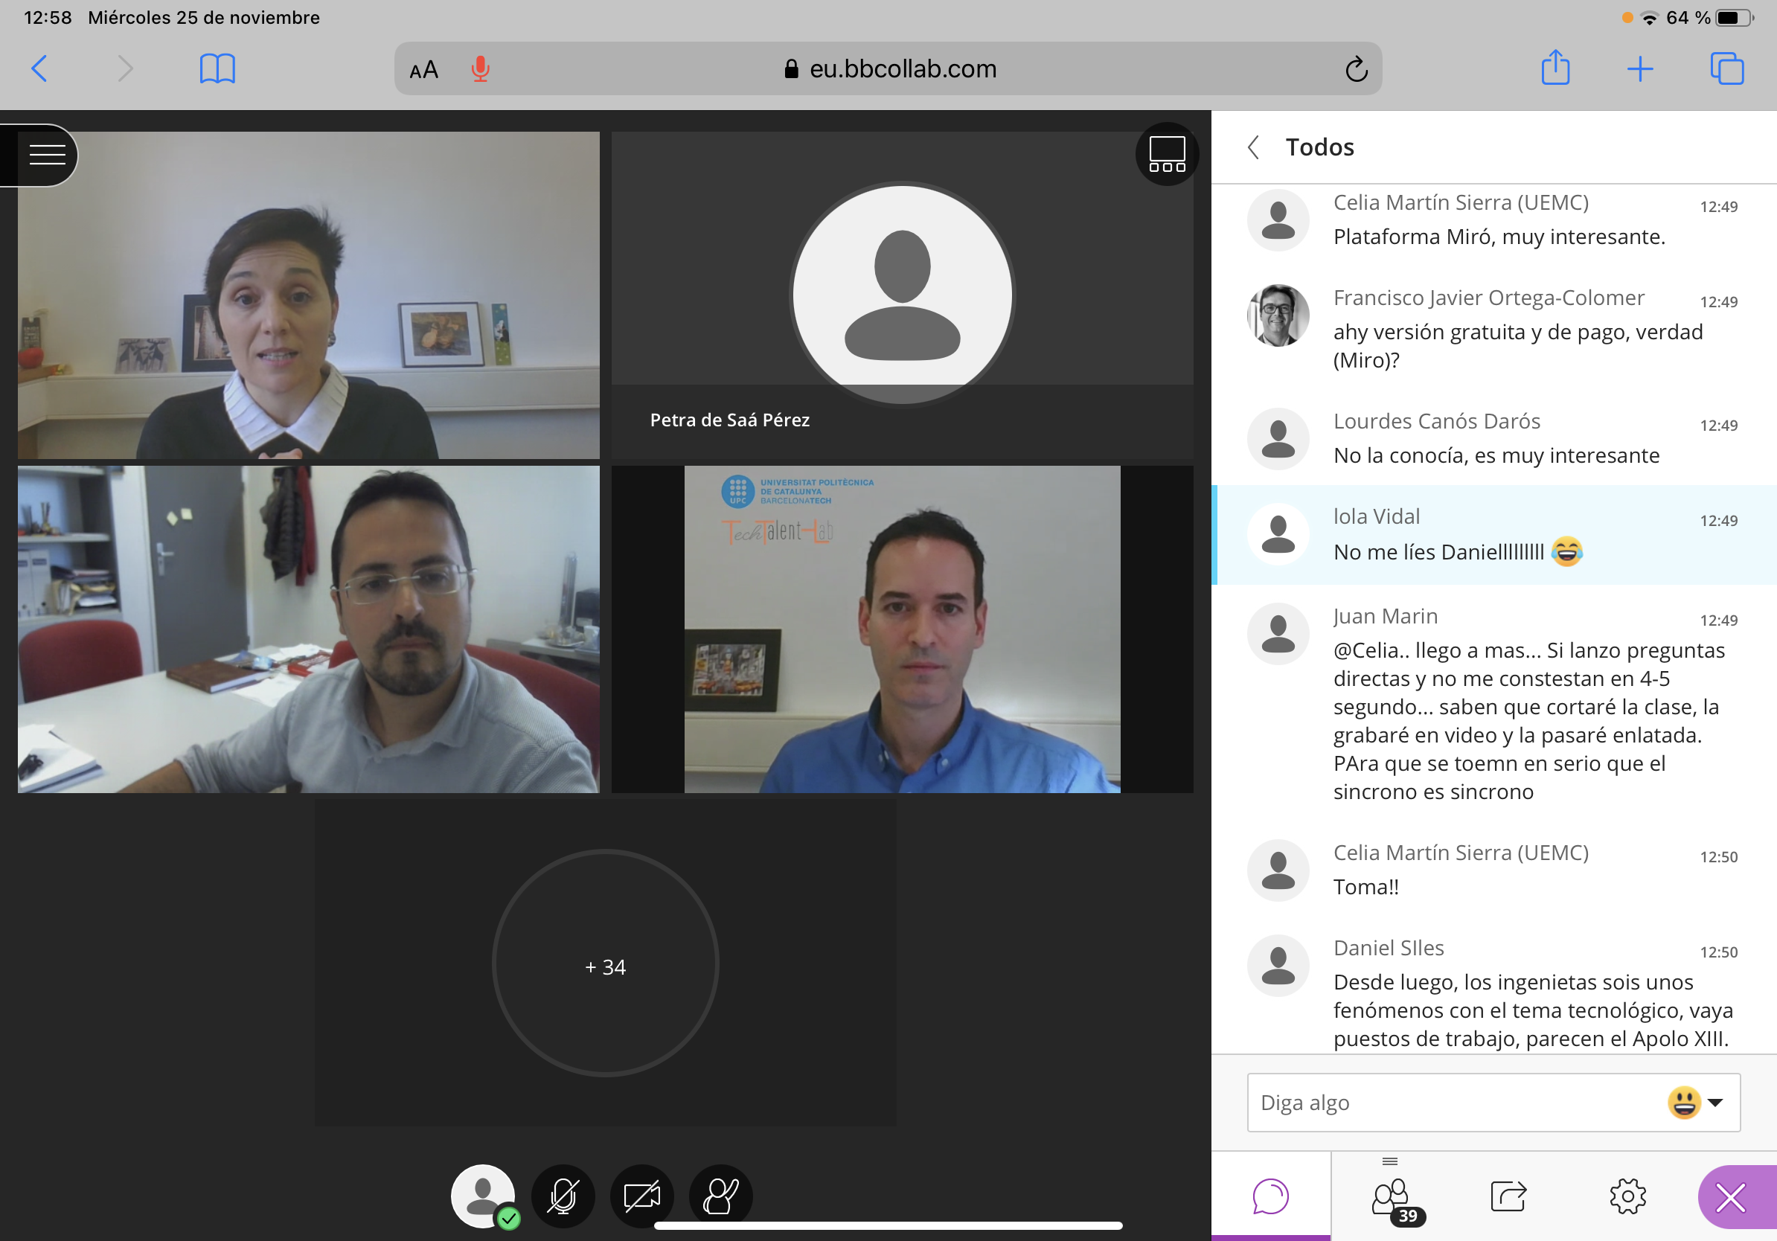Switch to the Chat tab

click(1270, 1196)
